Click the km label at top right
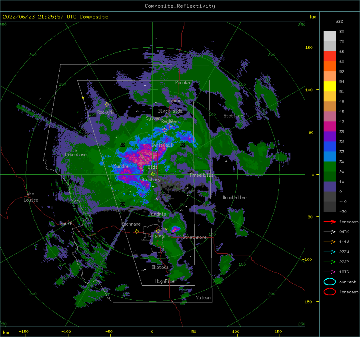This screenshot has height=337, width=360. [x=313, y=17]
